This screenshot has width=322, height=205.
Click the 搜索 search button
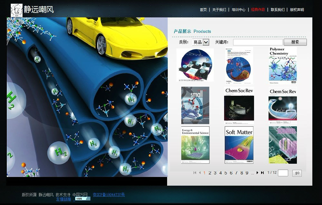(295, 42)
